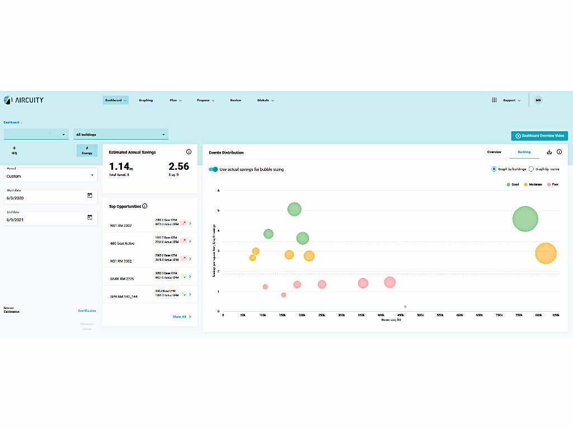
Task: Click Dashboard Overview Video button
Action: (539, 136)
